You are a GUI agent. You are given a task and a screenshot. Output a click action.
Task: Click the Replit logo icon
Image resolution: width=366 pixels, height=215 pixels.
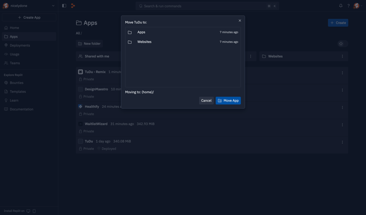[x=73, y=6]
